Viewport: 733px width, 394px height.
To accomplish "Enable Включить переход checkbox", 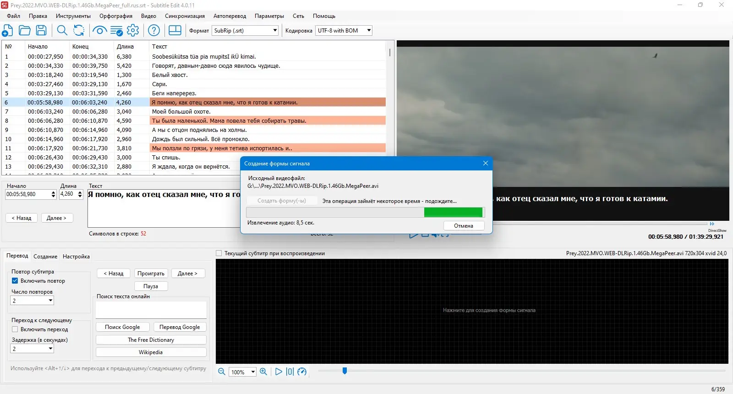I will pos(15,329).
